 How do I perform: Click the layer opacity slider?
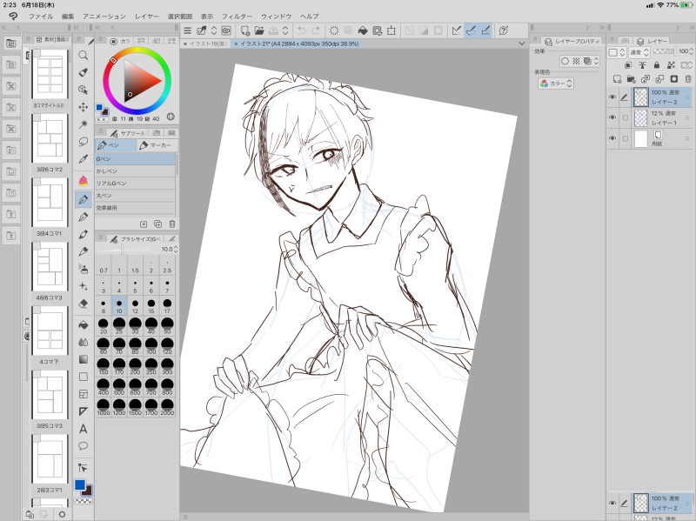coord(664,51)
